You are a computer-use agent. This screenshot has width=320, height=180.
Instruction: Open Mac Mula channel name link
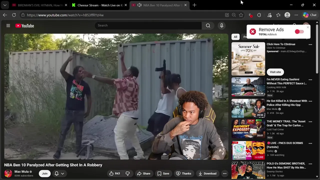click(21, 171)
